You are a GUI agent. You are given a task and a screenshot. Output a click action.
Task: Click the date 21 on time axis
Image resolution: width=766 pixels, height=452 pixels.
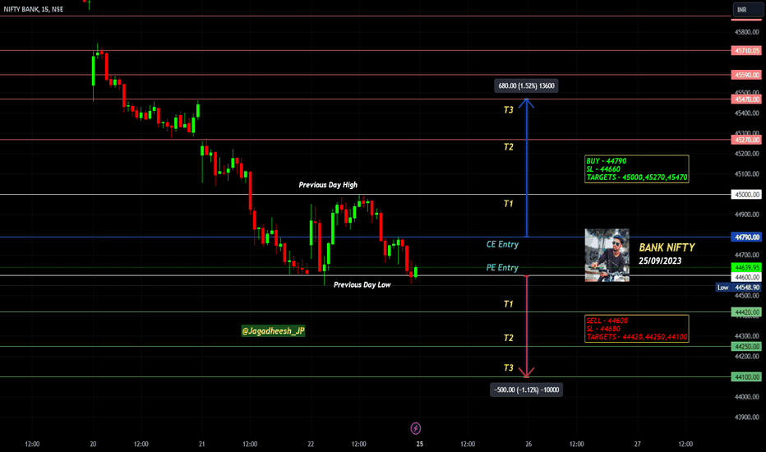[x=201, y=444]
